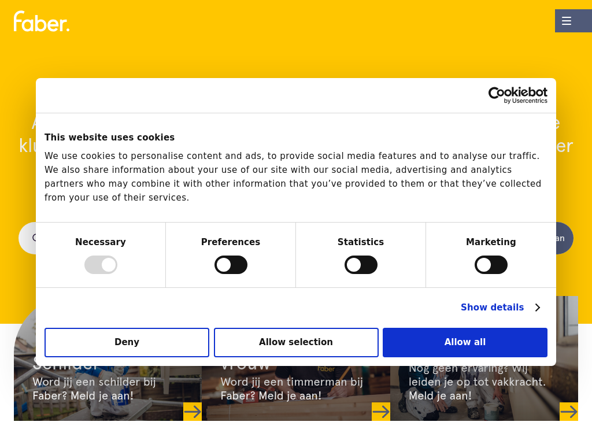Click the Marketing label text

491,242
